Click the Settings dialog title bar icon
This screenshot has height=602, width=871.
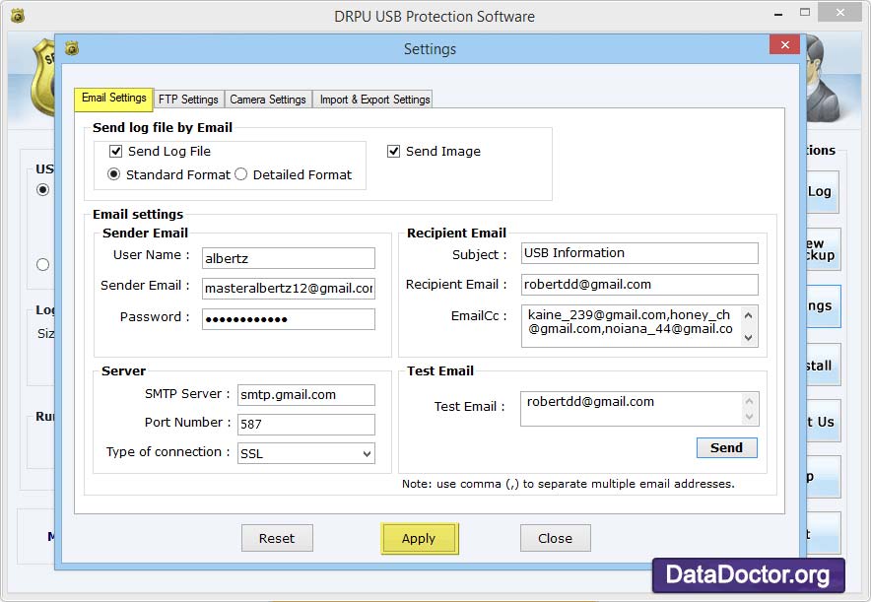point(69,48)
